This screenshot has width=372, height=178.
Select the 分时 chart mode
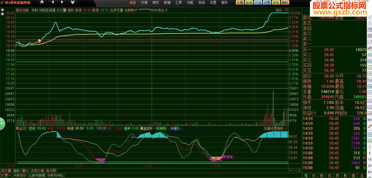coord(35,10)
